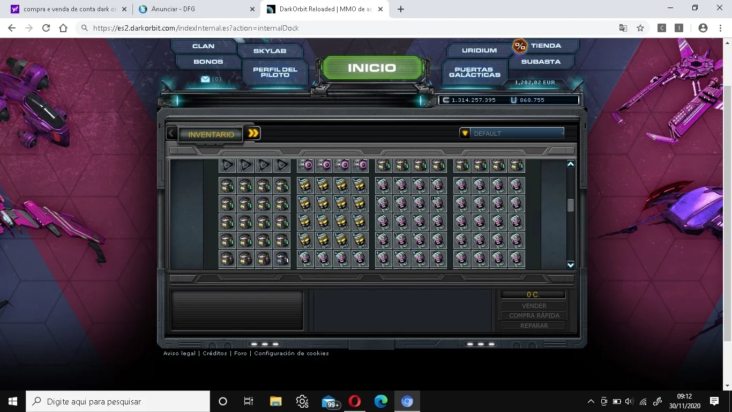
Task: Open the Tienda shop
Action: (546, 46)
